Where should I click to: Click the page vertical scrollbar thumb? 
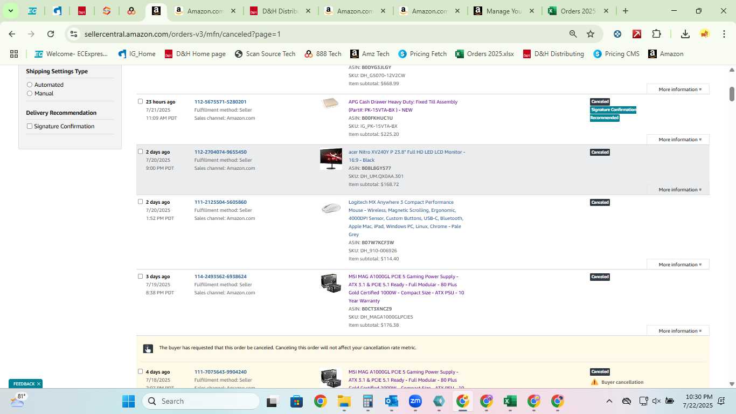(x=732, y=93)
